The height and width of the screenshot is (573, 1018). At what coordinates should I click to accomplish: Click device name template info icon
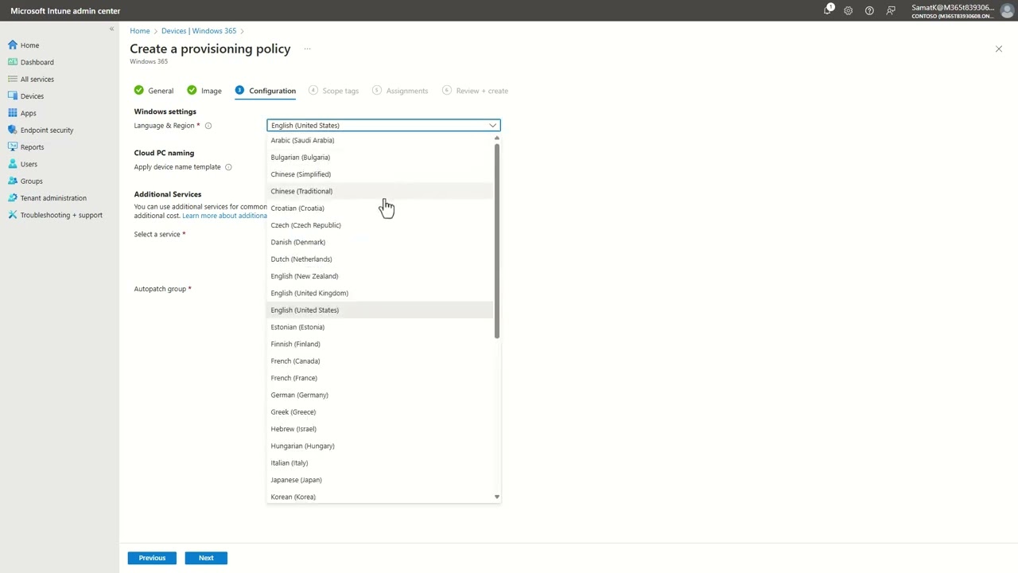(x=228, y=167)
